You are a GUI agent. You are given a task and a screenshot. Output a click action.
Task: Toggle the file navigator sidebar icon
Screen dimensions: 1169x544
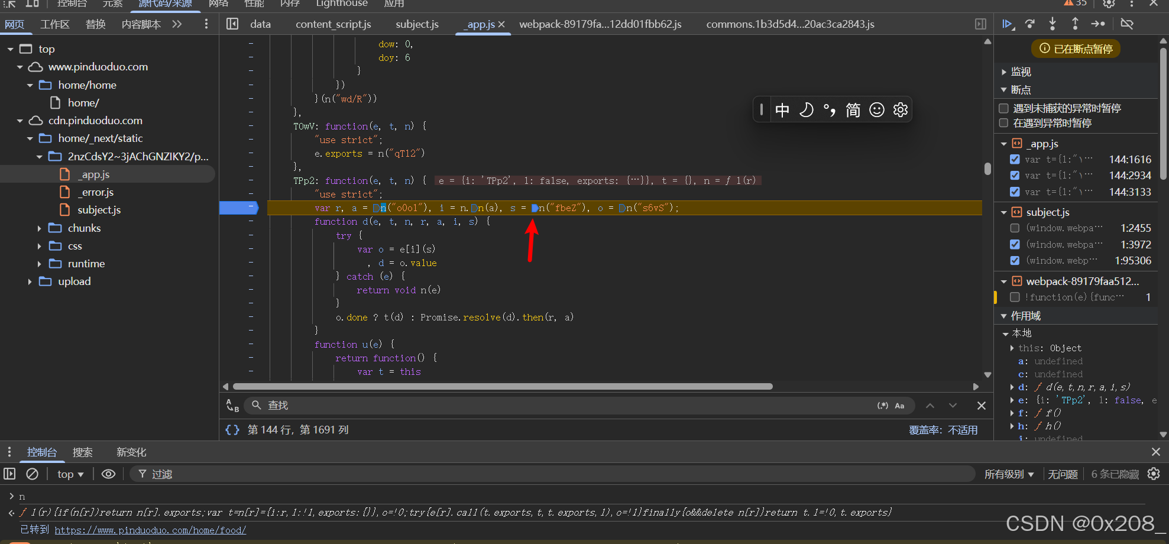232,24
